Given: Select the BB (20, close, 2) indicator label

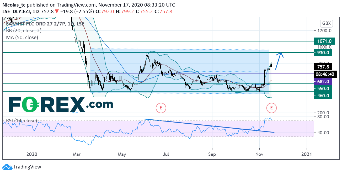Looking at the screenshot, I should pos(24,30).
